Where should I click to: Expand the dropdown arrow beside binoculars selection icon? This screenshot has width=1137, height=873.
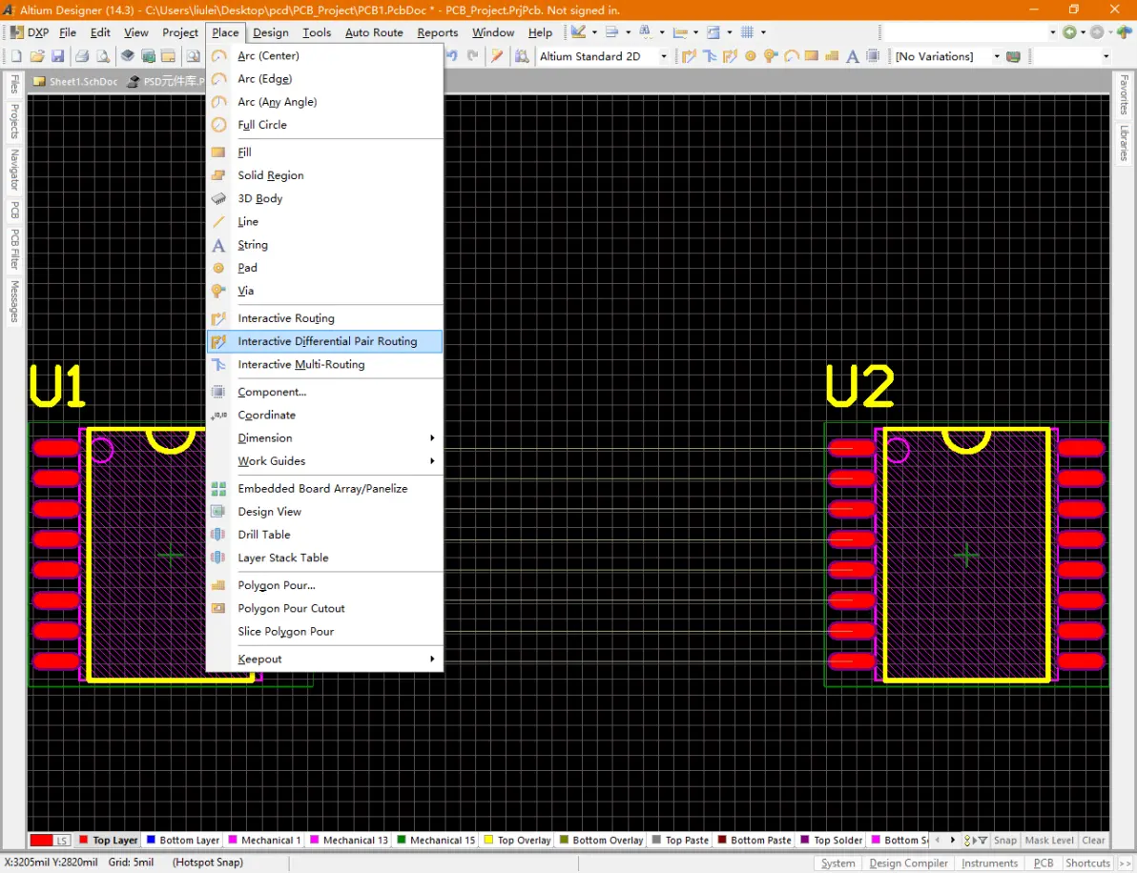pos(661,32)
